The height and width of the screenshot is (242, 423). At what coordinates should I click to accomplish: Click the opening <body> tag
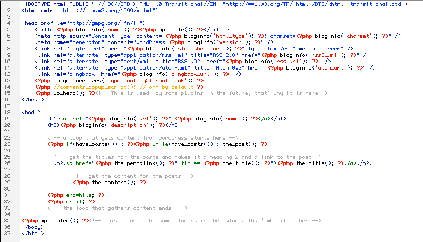point(31,112)
